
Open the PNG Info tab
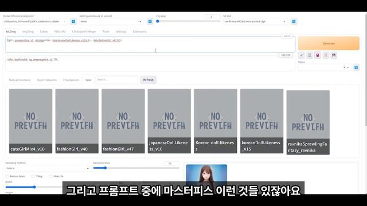tap(60, 31)
